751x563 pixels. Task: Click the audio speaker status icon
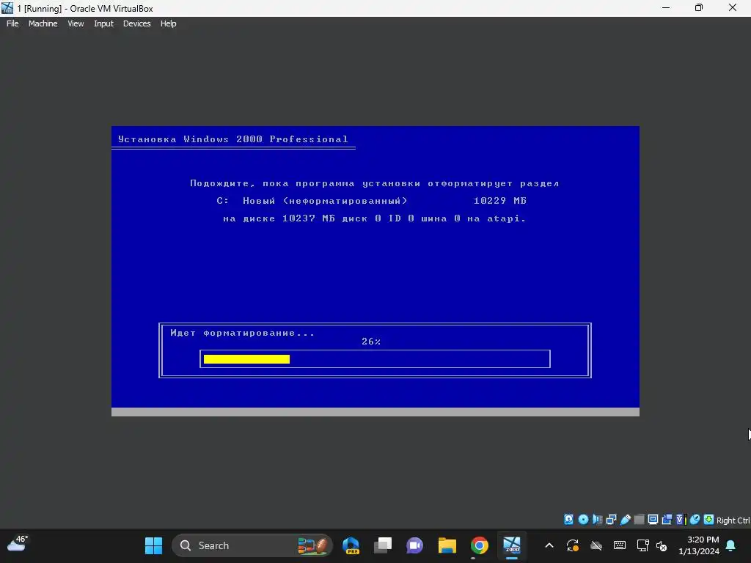[x=597, y=520]
